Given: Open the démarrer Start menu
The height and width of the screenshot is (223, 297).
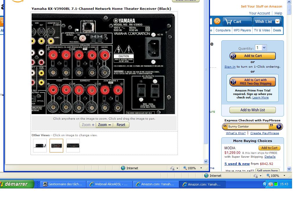Looking at the screenshot, I should point(17,184).
